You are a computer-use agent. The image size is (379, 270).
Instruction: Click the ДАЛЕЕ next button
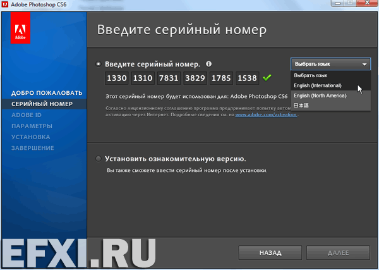tap(338, 253)
